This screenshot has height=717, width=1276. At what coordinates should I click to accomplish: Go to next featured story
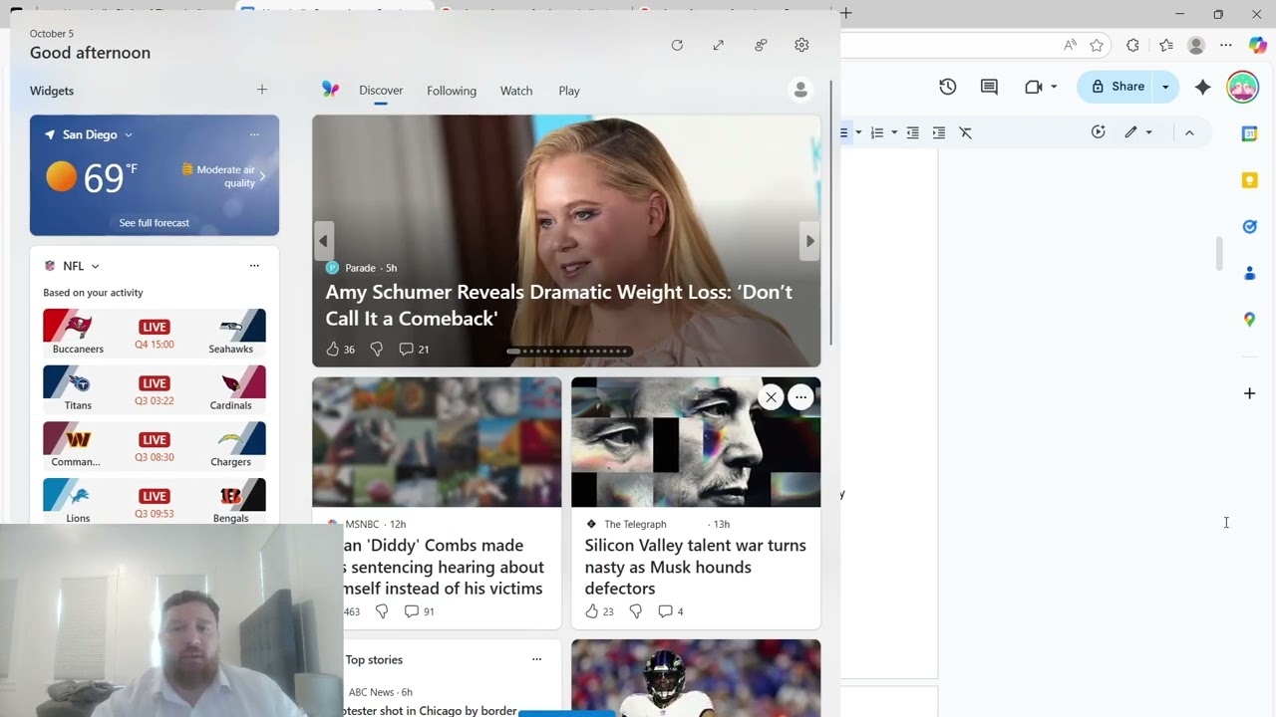point(809,241)
